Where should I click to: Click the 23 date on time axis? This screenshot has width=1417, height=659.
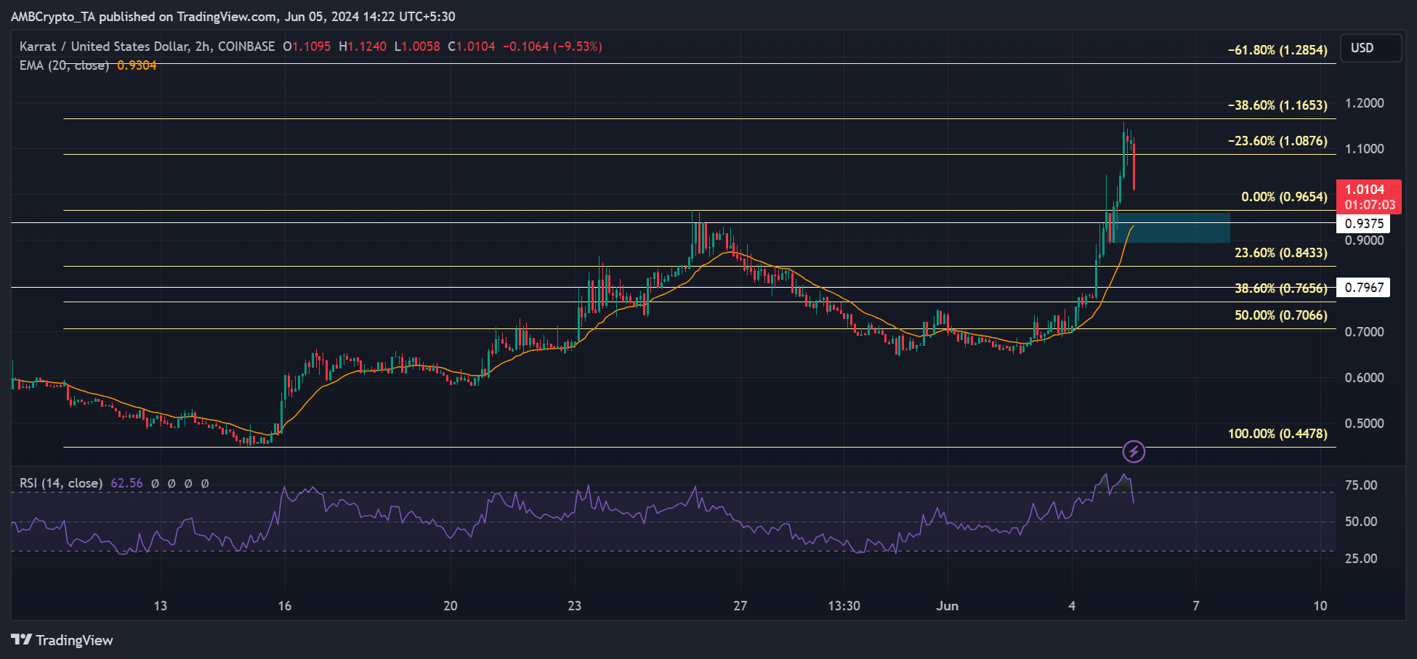(575, 606)
